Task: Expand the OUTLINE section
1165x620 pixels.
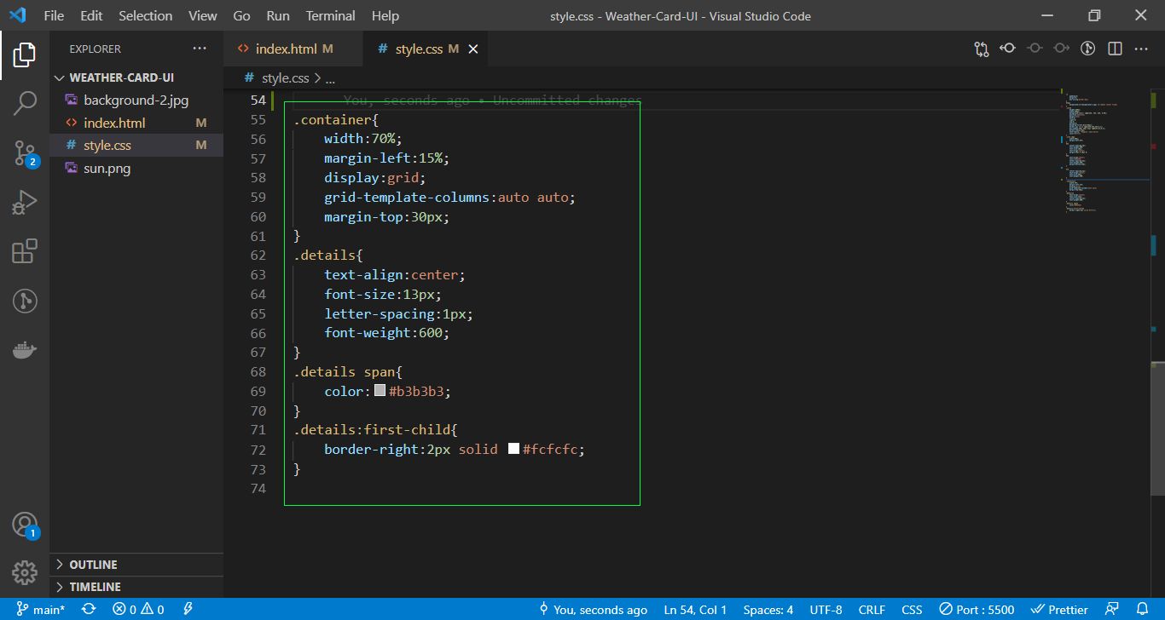Action: 136,565
